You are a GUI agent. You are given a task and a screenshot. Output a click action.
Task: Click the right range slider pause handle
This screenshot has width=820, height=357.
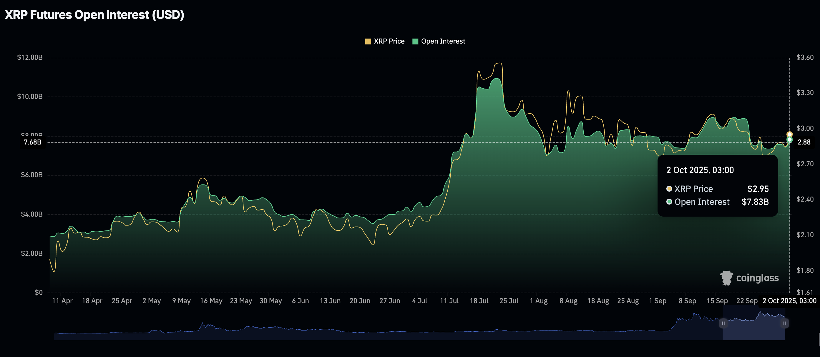pos(785,323)
